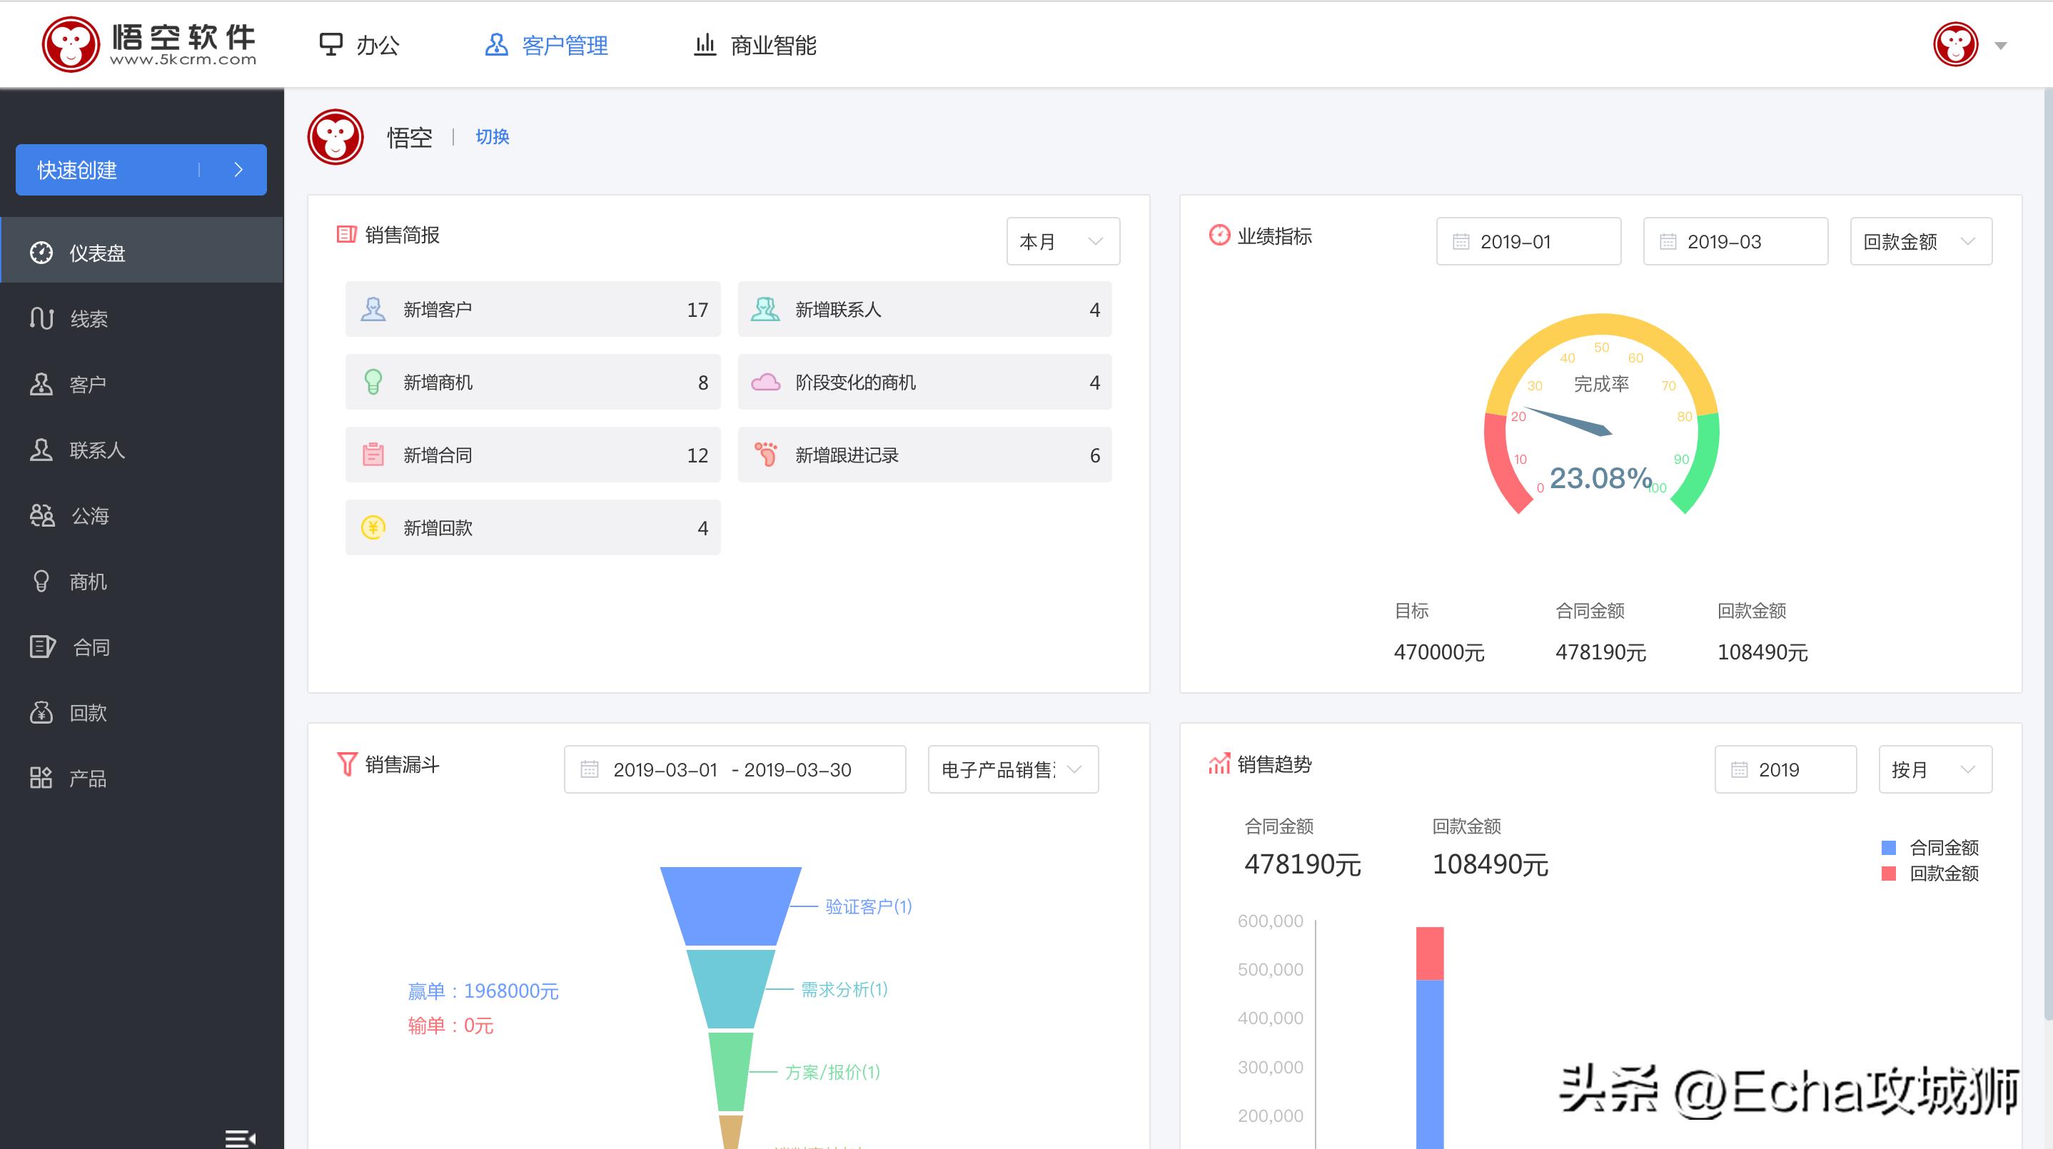Select the 合同 icon in the sidebar

click(41, 647)
